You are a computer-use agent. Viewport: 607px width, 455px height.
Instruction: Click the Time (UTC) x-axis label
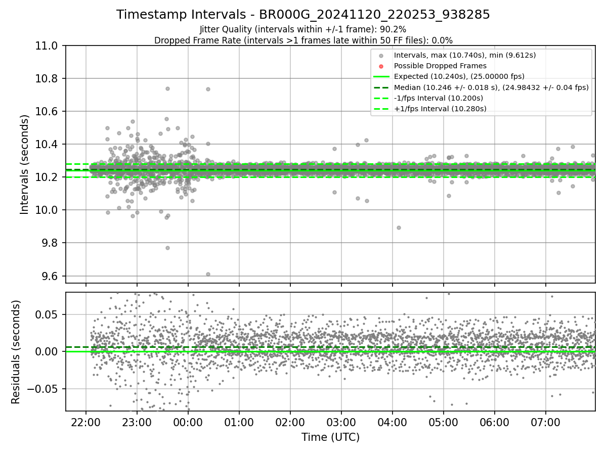coord(330,437)
